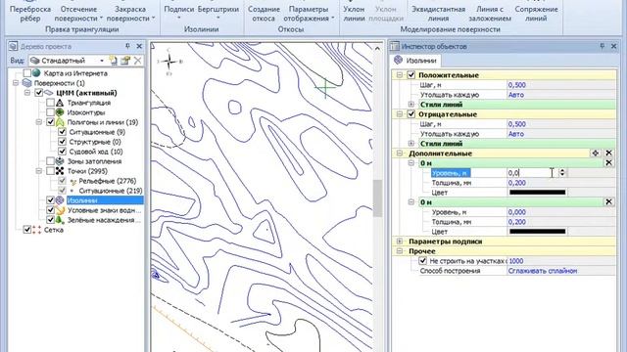The height and width of the screenshot is (352, 627).
Task: Expand Стили линий under Отрицательные
Action: pyautogui.click(x=411, y=144)
